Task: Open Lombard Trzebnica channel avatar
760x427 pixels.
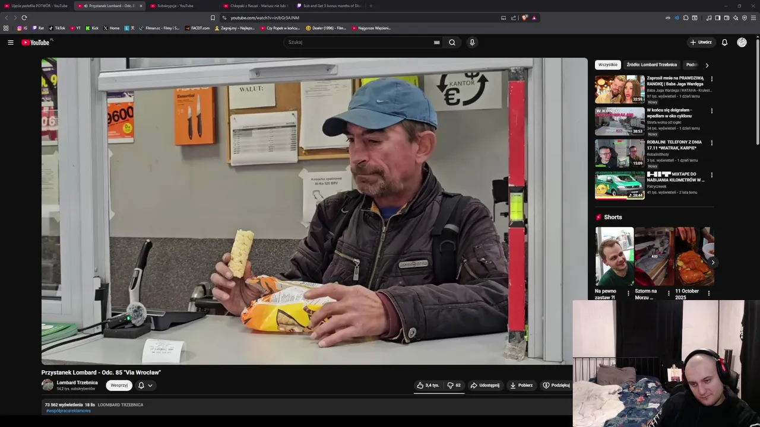Action: (47, 385)
